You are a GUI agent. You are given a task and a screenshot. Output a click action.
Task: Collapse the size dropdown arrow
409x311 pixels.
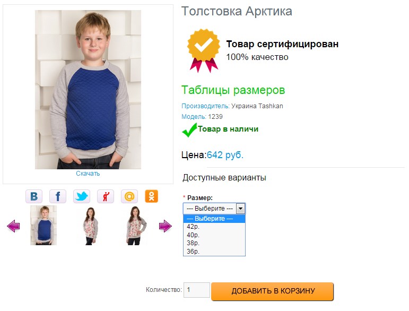coord(240,209)
